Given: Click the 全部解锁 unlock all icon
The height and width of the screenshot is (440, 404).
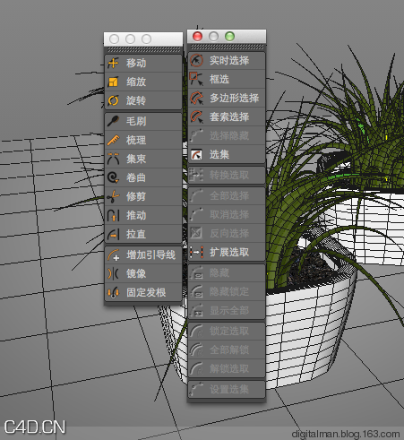Looking at the screenshot, I should tap(196, 349).
